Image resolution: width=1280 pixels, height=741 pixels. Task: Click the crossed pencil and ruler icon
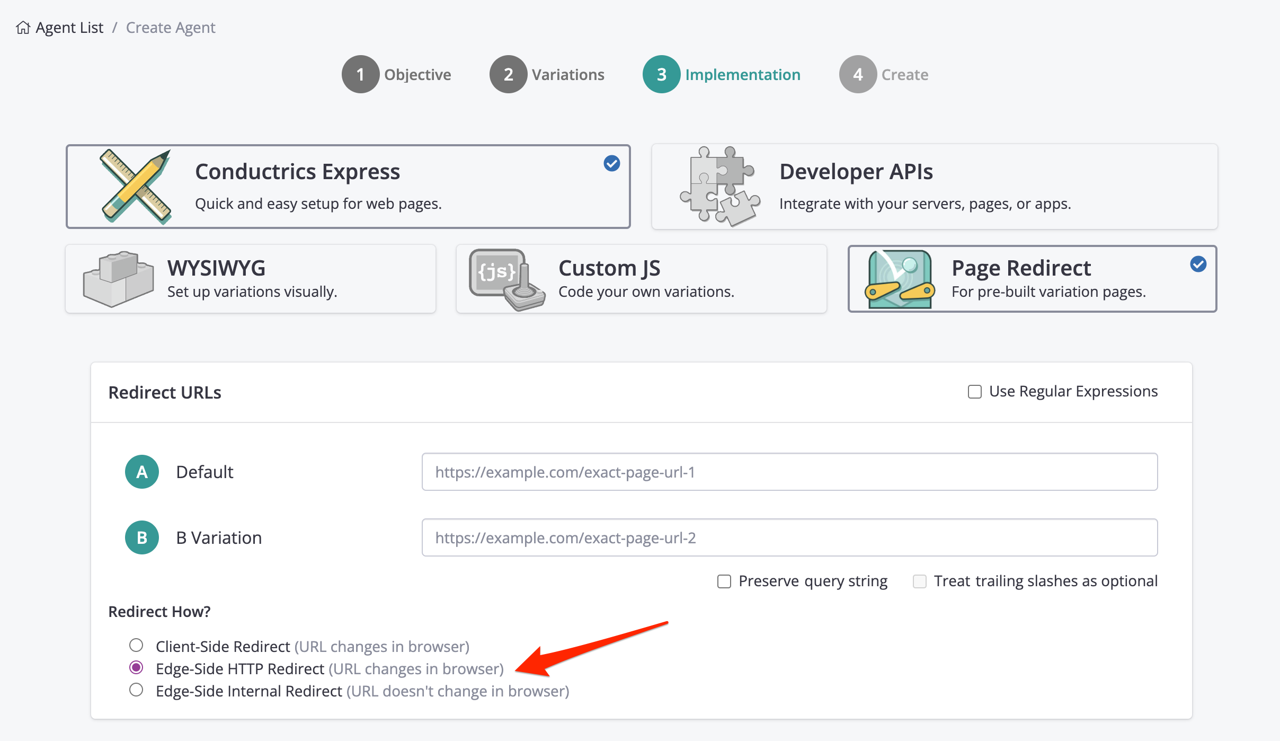click(x=136, y=186)
